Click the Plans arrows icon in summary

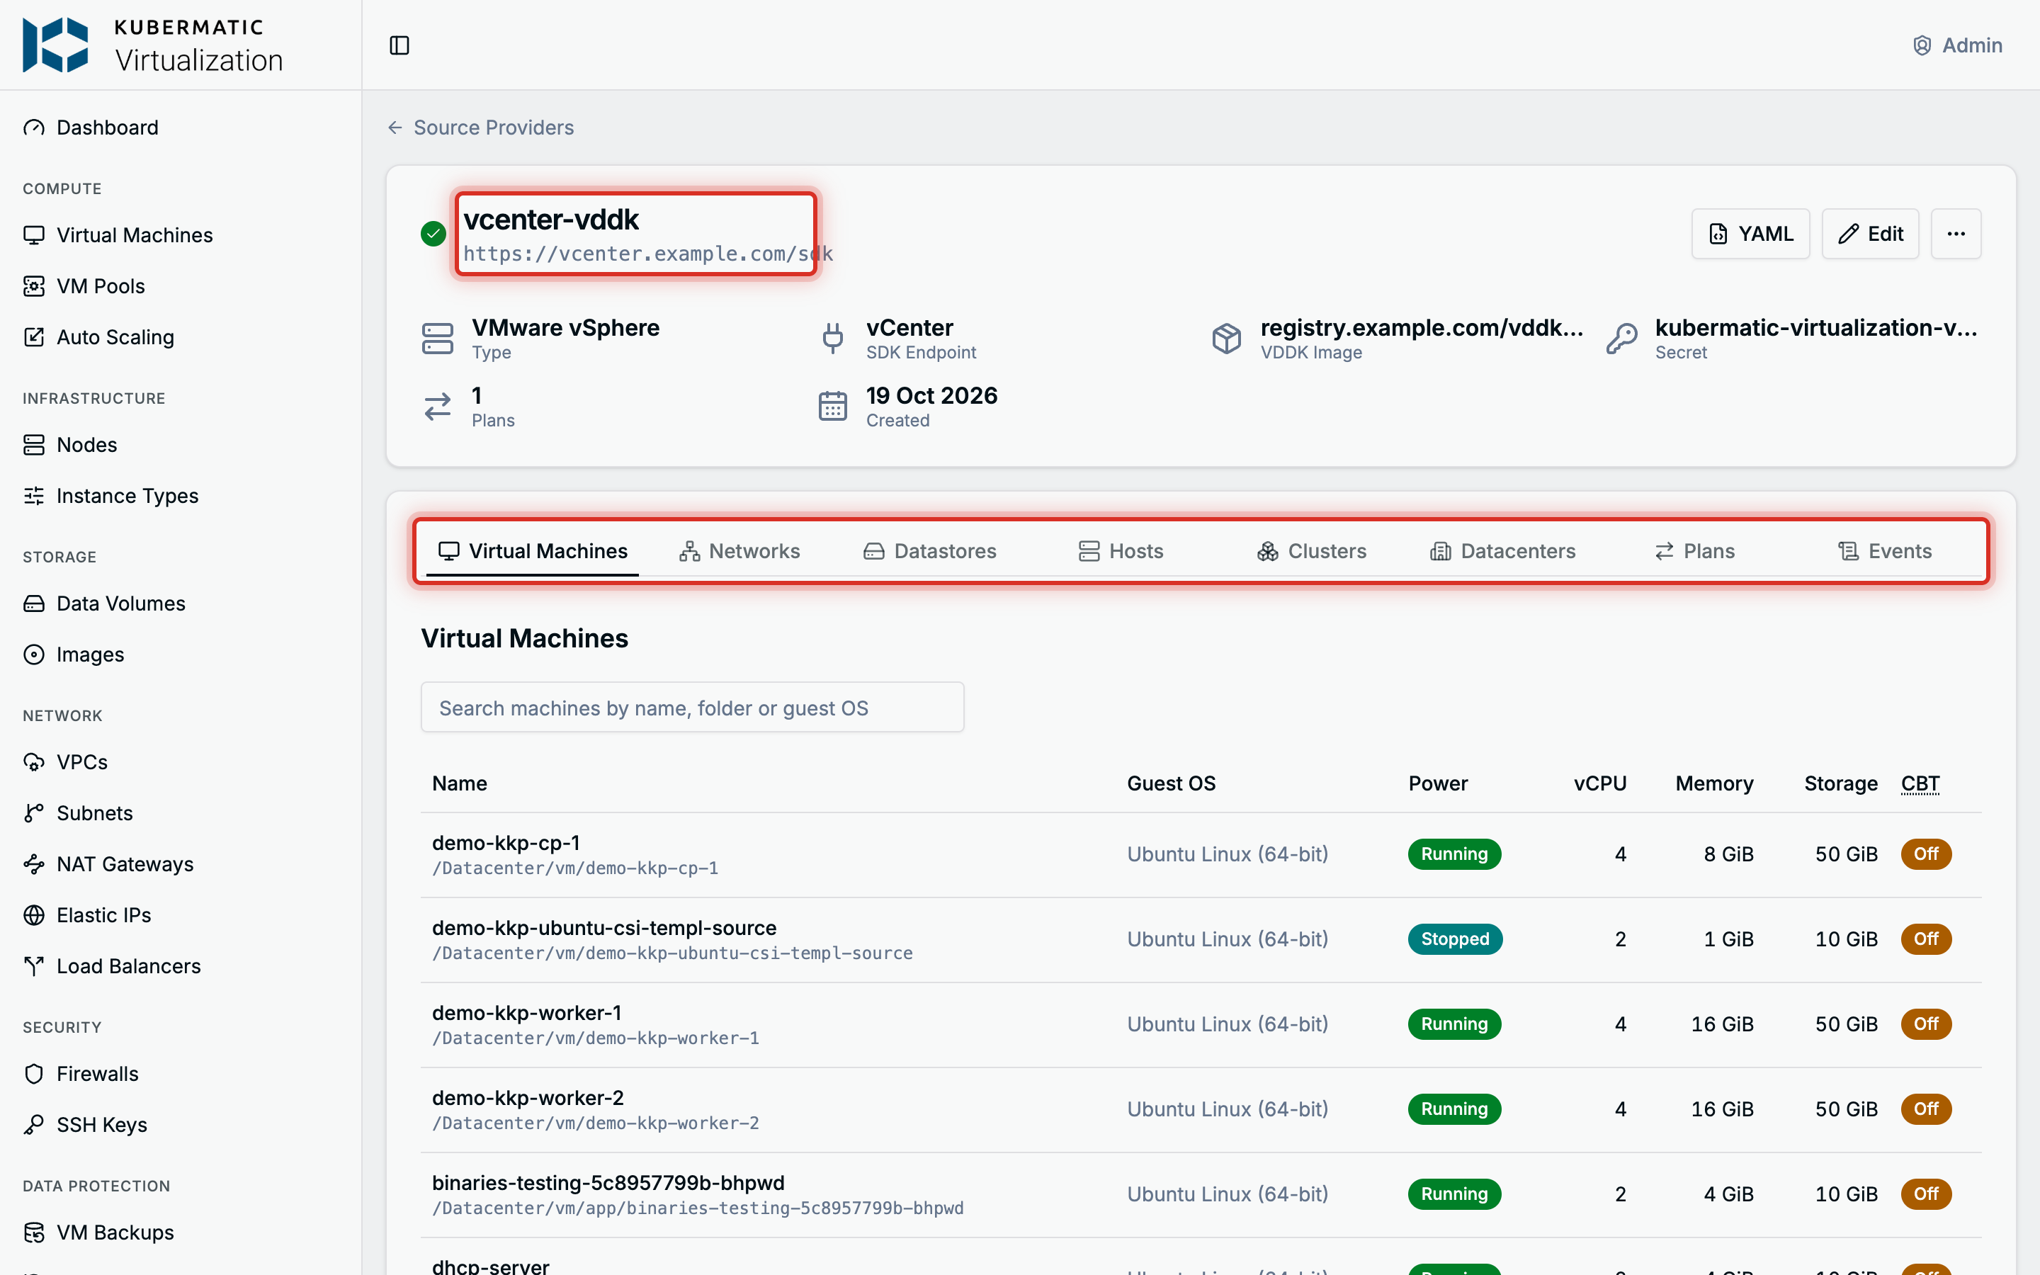click(438, 407)
